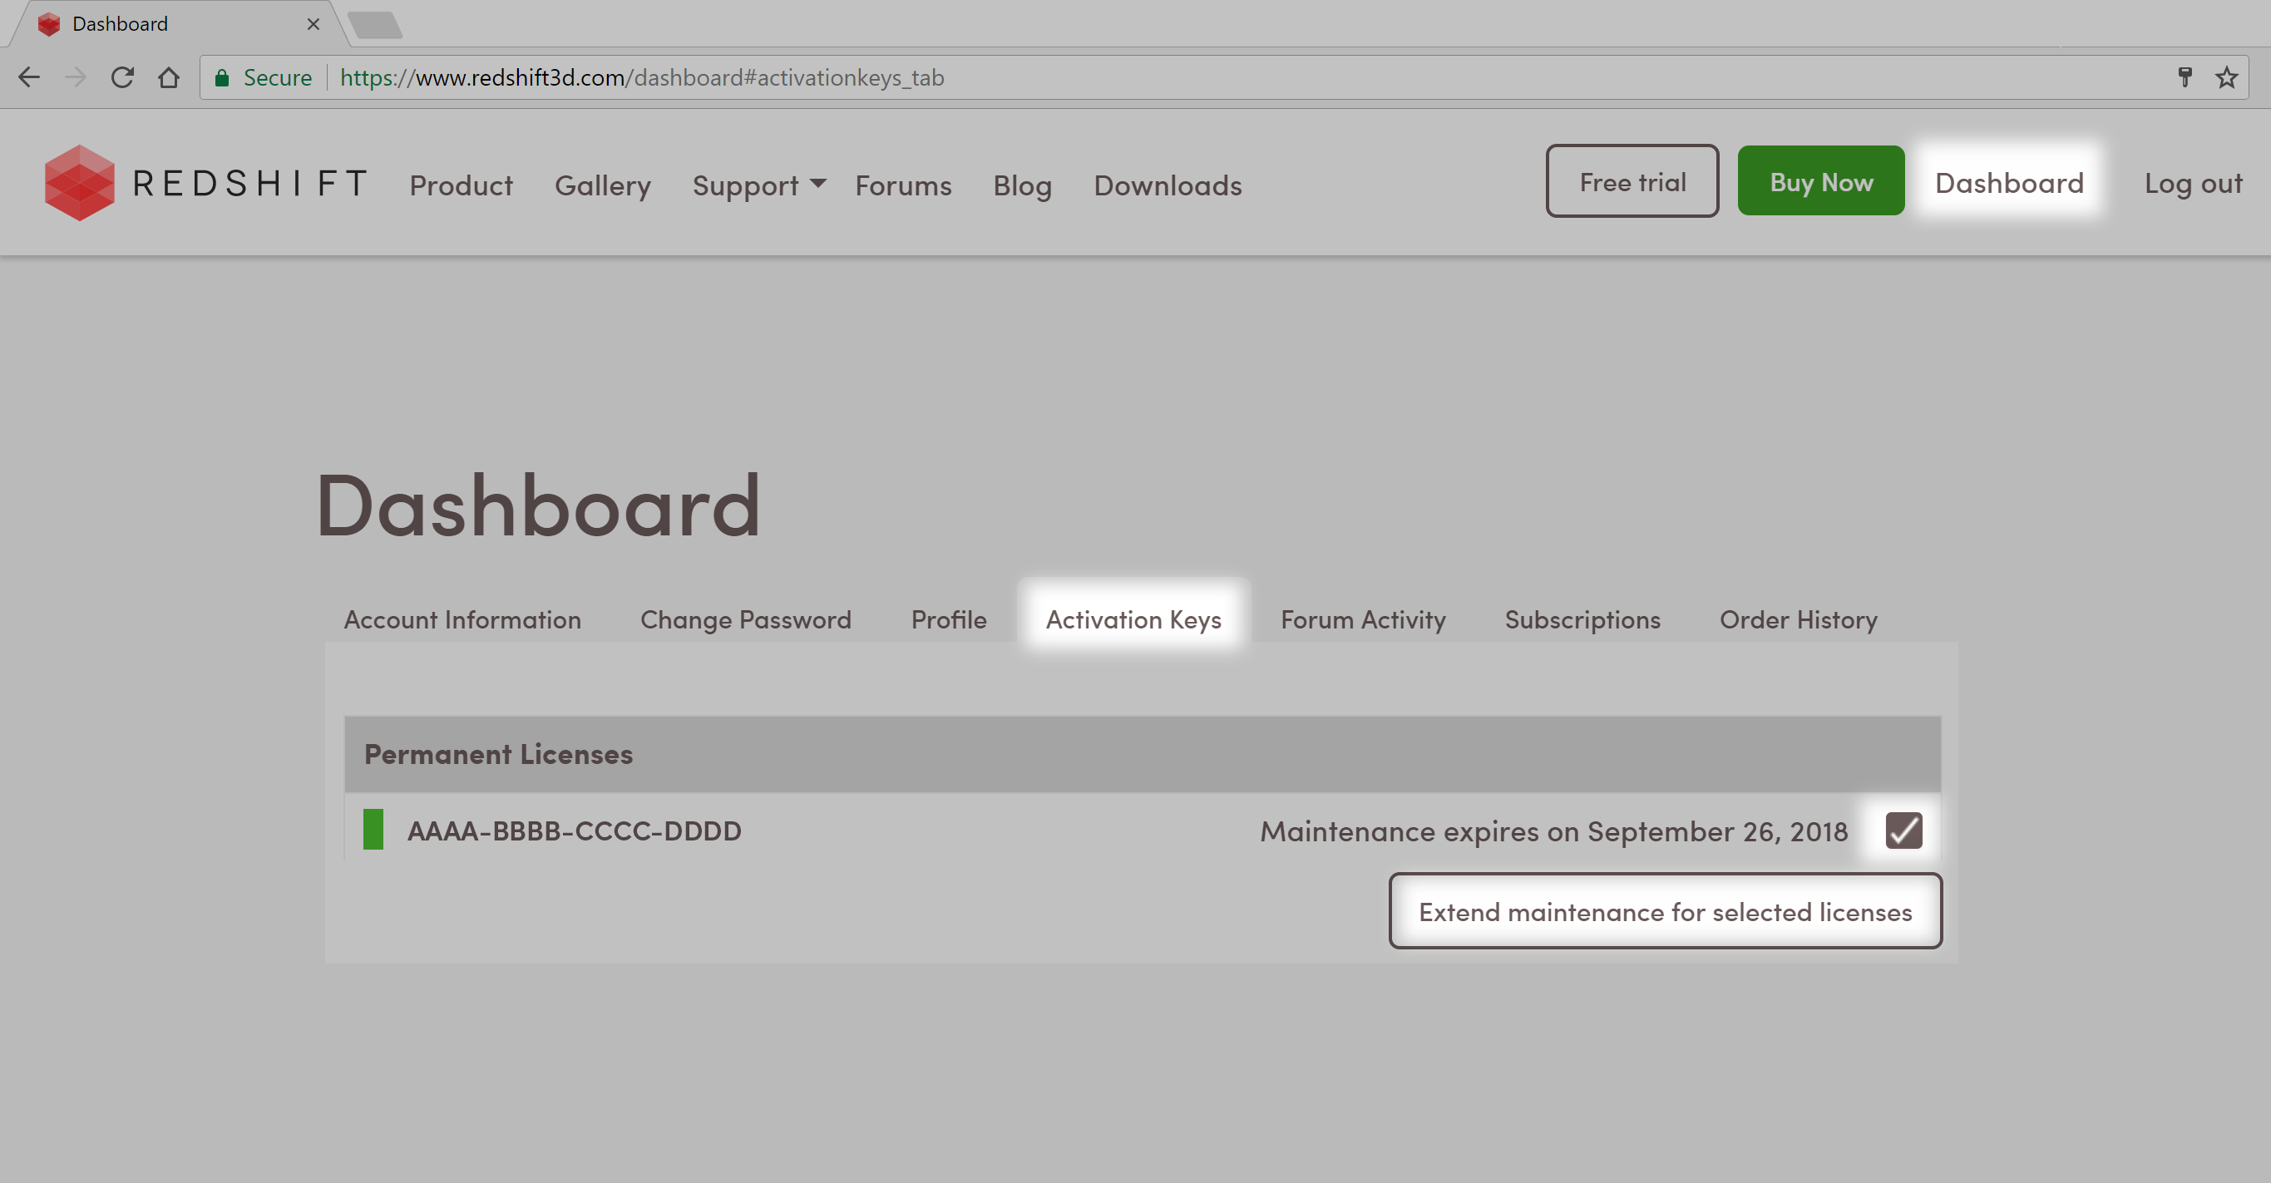Go back with the browser back arrow

29,77
